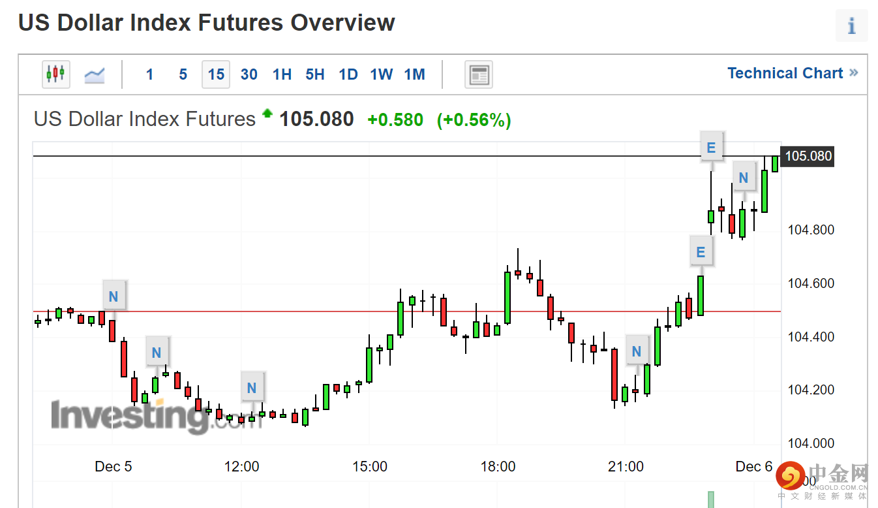Click the lower E event marker
Screen dimensions: 878x508
coord(701,252)
